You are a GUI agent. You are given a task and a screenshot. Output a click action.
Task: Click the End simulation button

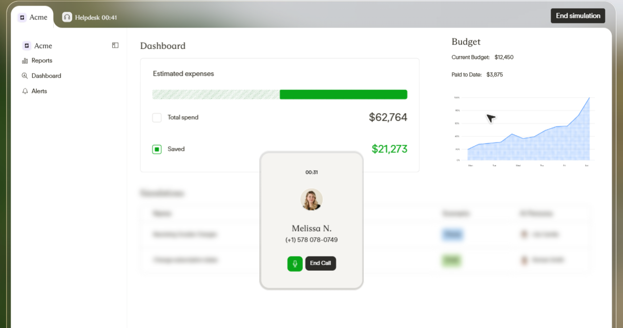[578, 16]
